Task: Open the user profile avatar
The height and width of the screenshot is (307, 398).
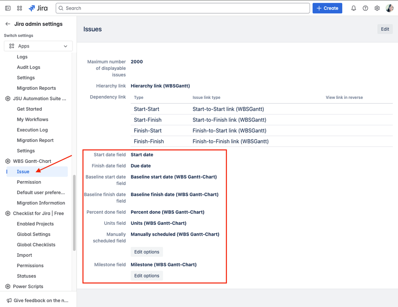Action: point(389,8)
